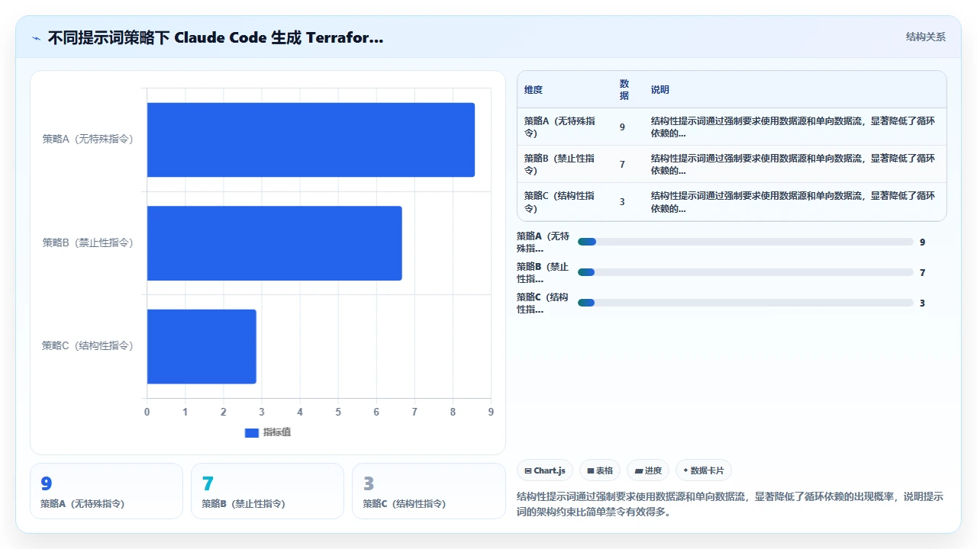Screen dimensions: 977x549
Task: Click 策略B（禁止性指令）cell in table
Action: click(x=560, y=164)
